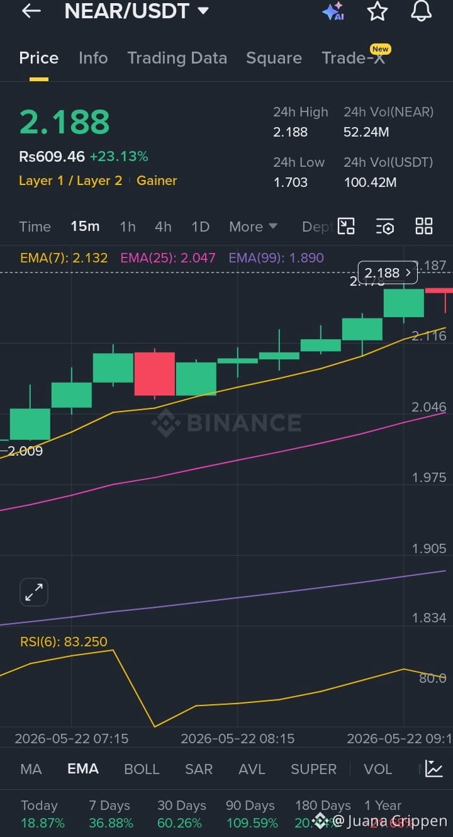Viewport: 453px width, 837px height.
Task: Select the Time chart interval
Action: coord(35,227)
